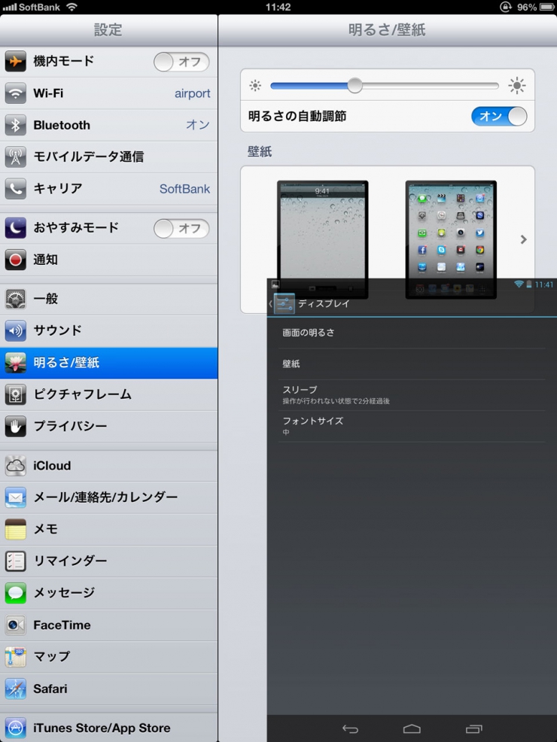Open 通知 settings row

coord(109,260)
